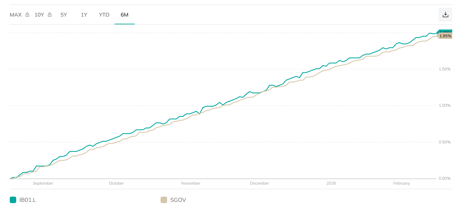Click the February x-axis label
The width and height of the screenshot is (462, 207).
click(x=401, y=183)
